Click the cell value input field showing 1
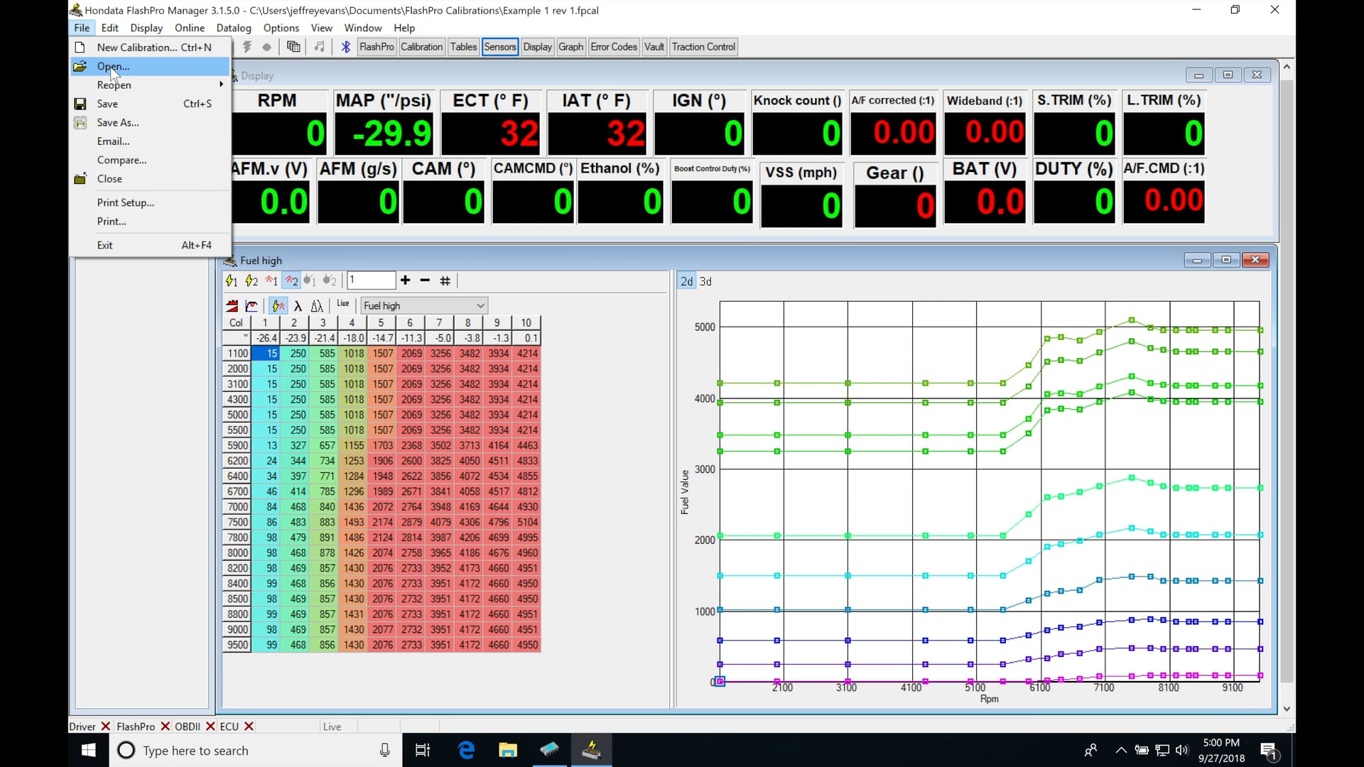Viewport: 1364px width, 767px height. point(372,280)
